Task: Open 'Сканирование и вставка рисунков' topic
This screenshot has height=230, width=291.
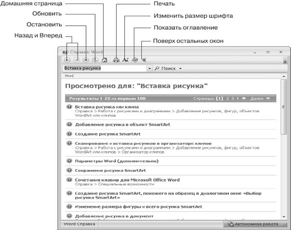Action: [x=143, y=143]
